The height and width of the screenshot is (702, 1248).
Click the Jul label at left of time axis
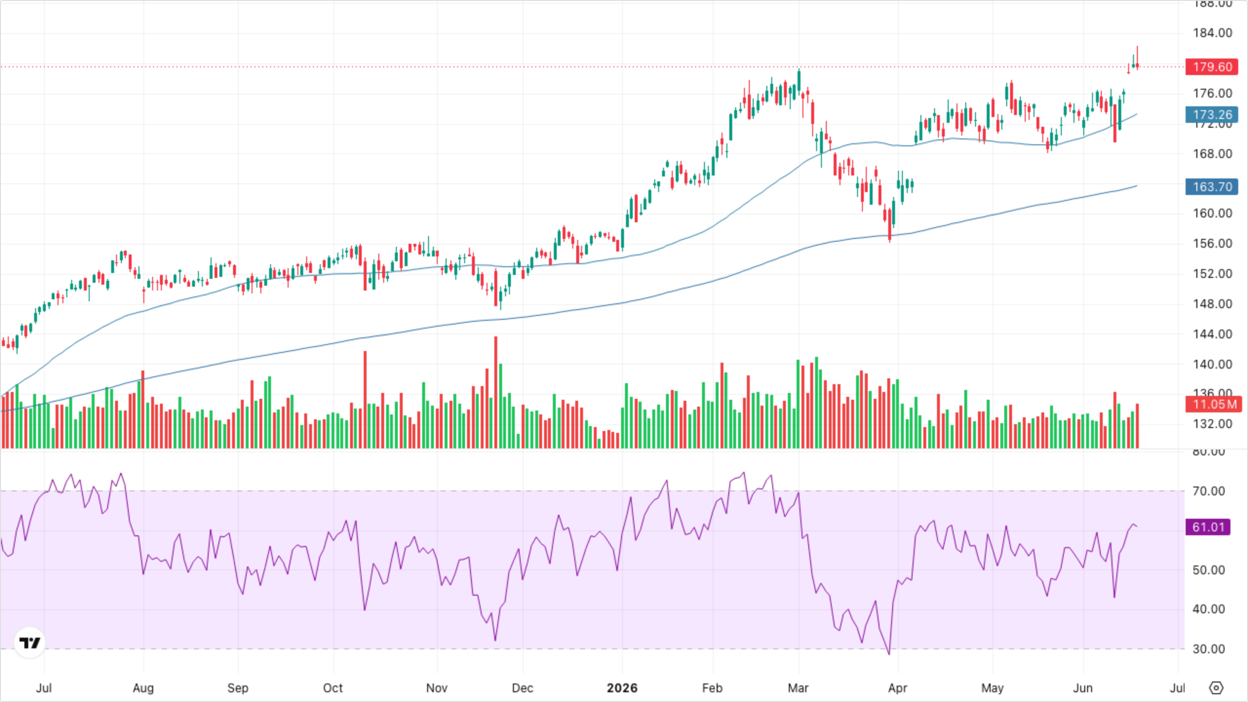click(x=44, y=688)
